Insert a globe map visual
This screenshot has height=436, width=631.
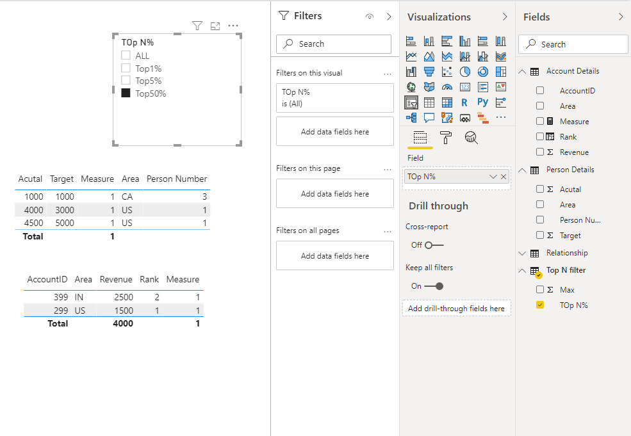[x=411, y=87]
